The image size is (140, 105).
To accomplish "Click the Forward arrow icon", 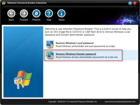I will pyautogui.click(x=24, y=13).
